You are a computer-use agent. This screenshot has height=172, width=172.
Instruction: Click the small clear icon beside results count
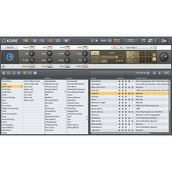(x=148, y=73)
